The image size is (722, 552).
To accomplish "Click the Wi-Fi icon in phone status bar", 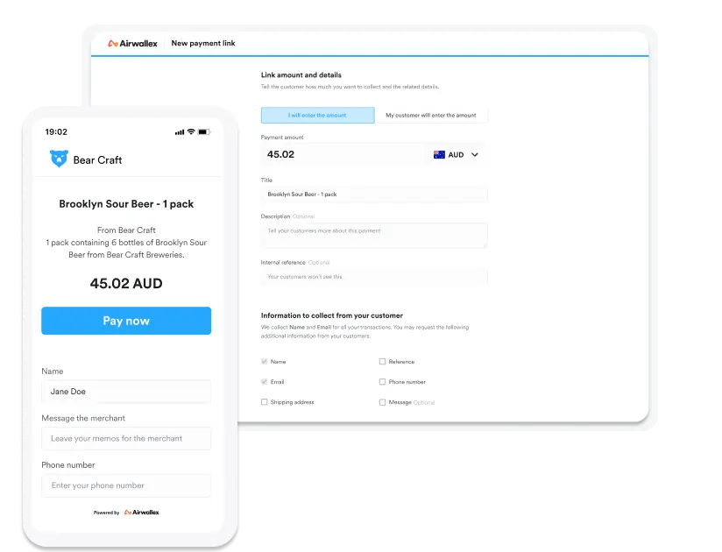I will (x=191, y=131).
